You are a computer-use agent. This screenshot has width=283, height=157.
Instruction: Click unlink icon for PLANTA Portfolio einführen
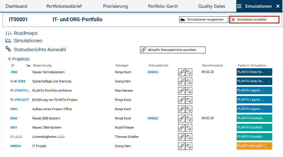click(189, 91)
